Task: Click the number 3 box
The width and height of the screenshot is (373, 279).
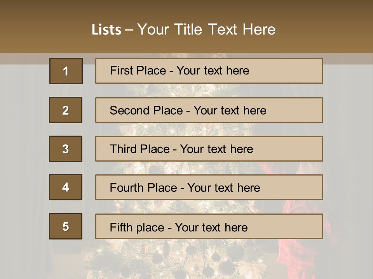Action: click(x=66, y=149)
